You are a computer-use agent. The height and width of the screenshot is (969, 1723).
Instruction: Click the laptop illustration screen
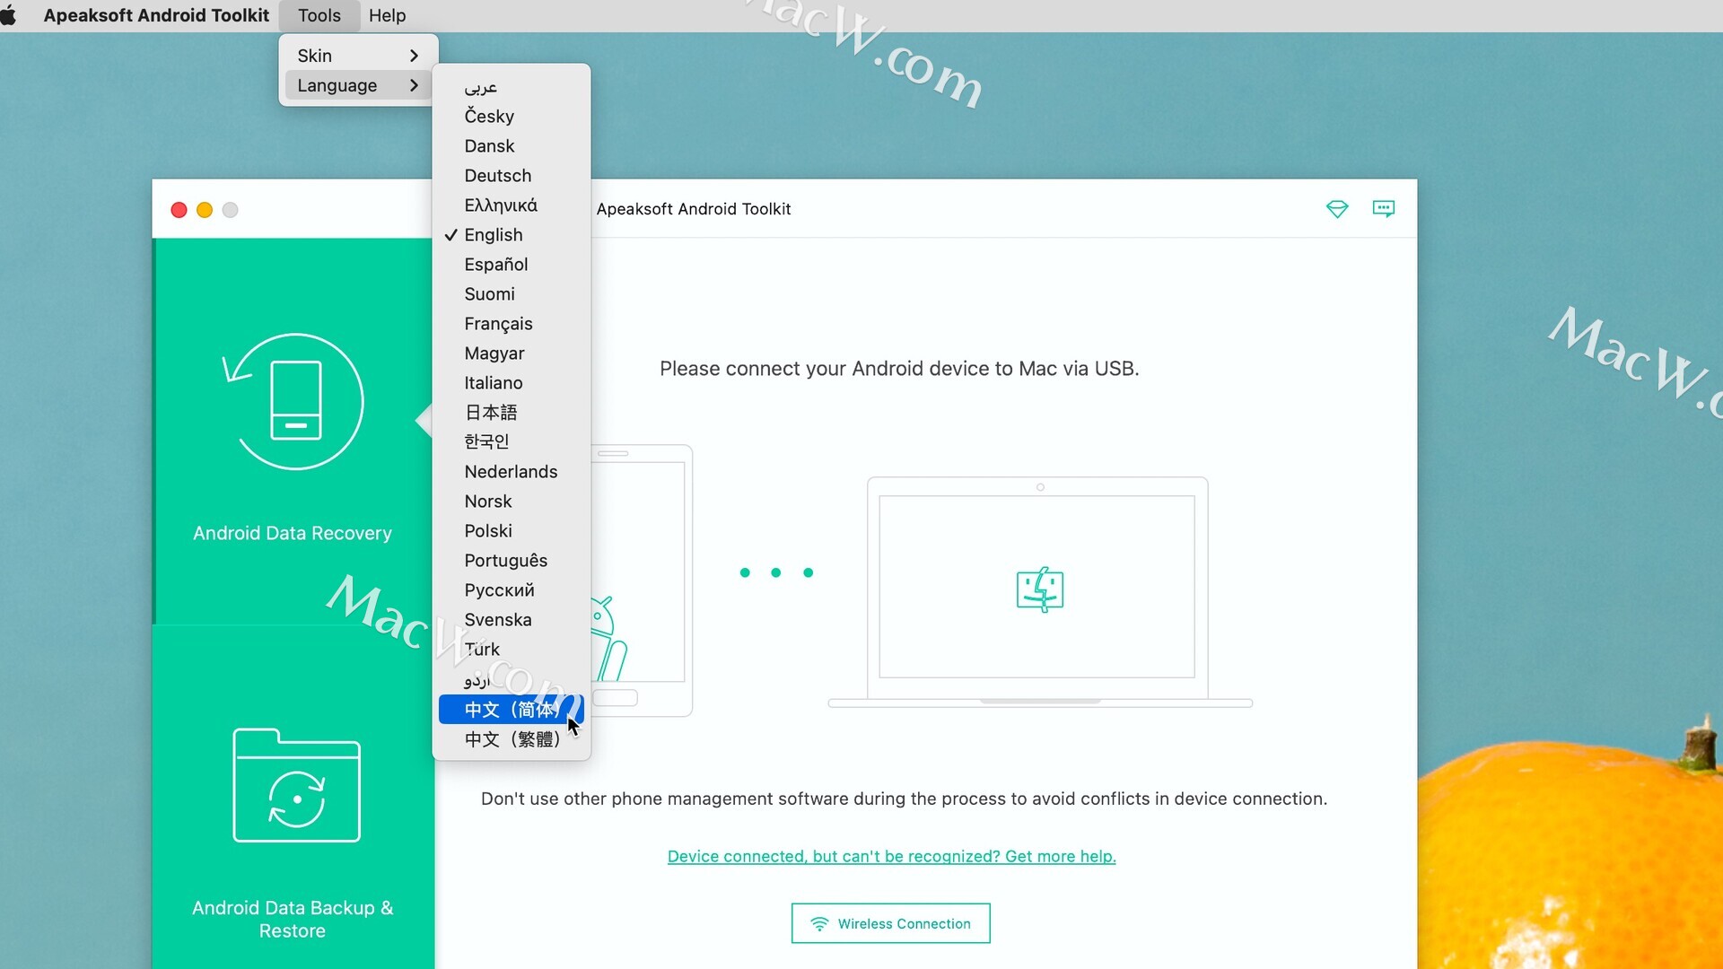point(1037,587)
